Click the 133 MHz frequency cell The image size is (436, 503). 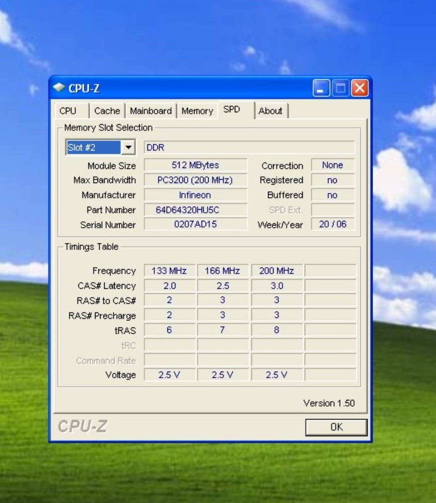tap(169, 271)
